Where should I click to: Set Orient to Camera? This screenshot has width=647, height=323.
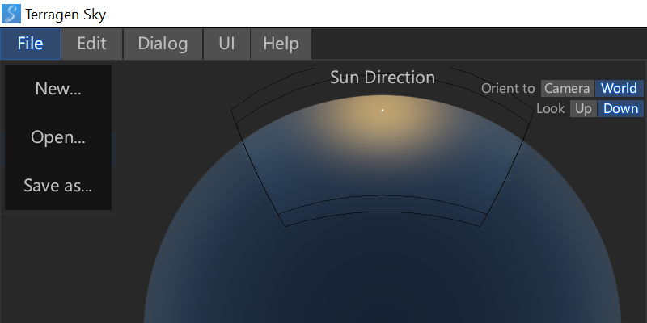tap(567, 89)
